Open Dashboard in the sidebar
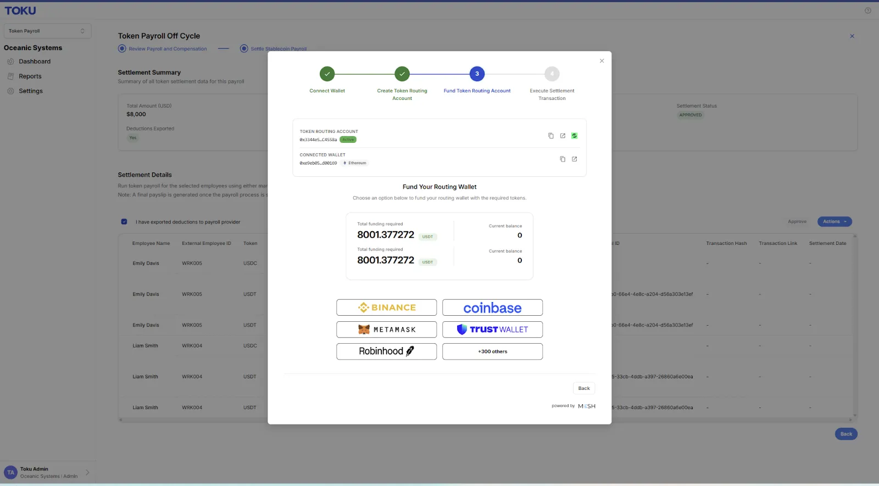Viewport: 879px width, 486px height. click(x=35, y=62)
